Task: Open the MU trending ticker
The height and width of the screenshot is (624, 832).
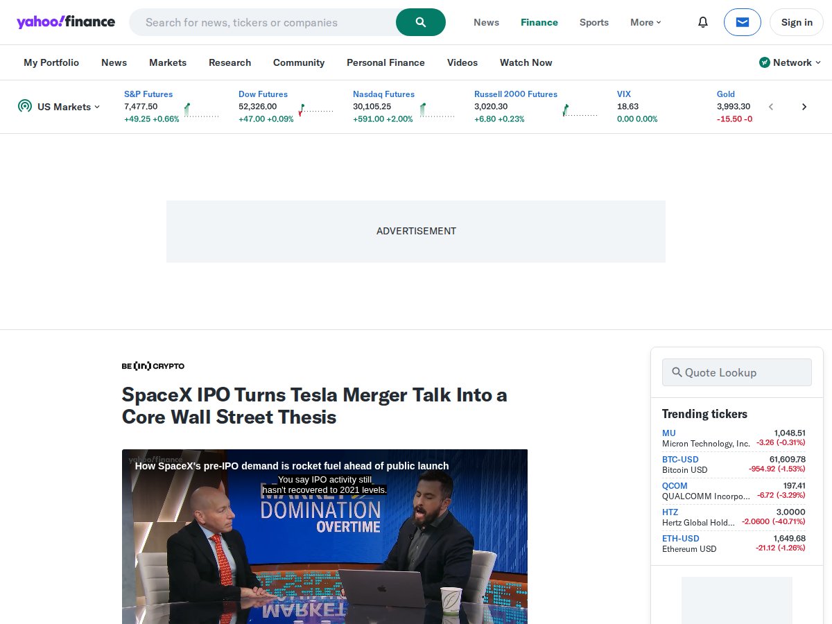Action: (668, 433)
